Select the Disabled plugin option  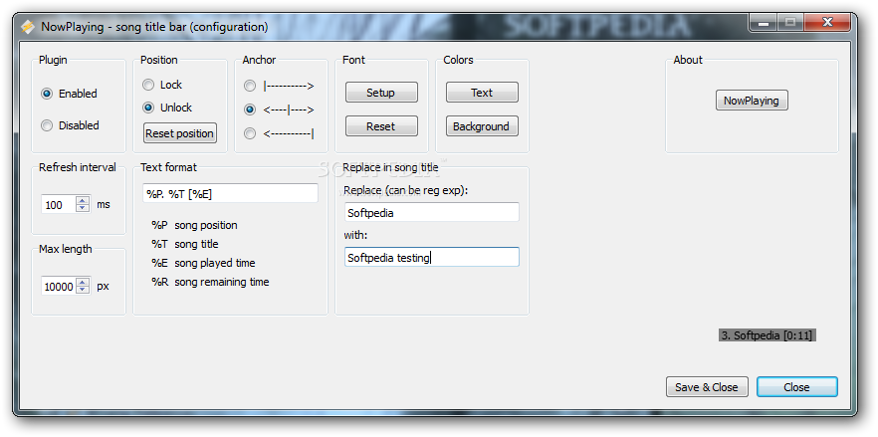click(70, 125)
